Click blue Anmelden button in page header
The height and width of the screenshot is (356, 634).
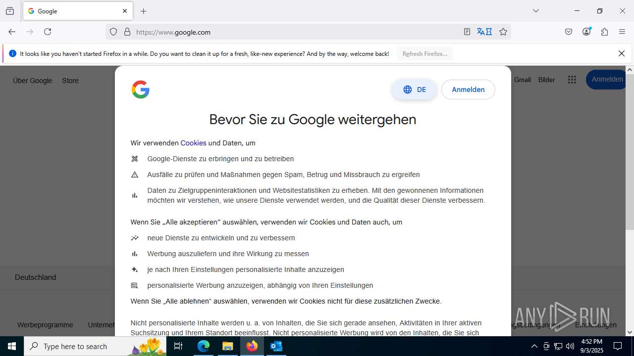606,80
